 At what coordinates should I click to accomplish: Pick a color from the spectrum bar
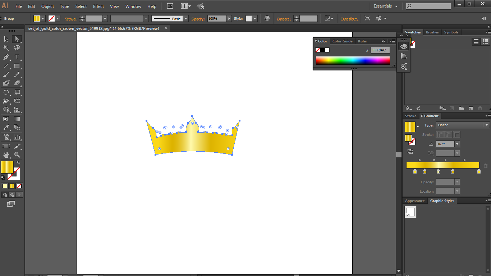click(352, 60)
